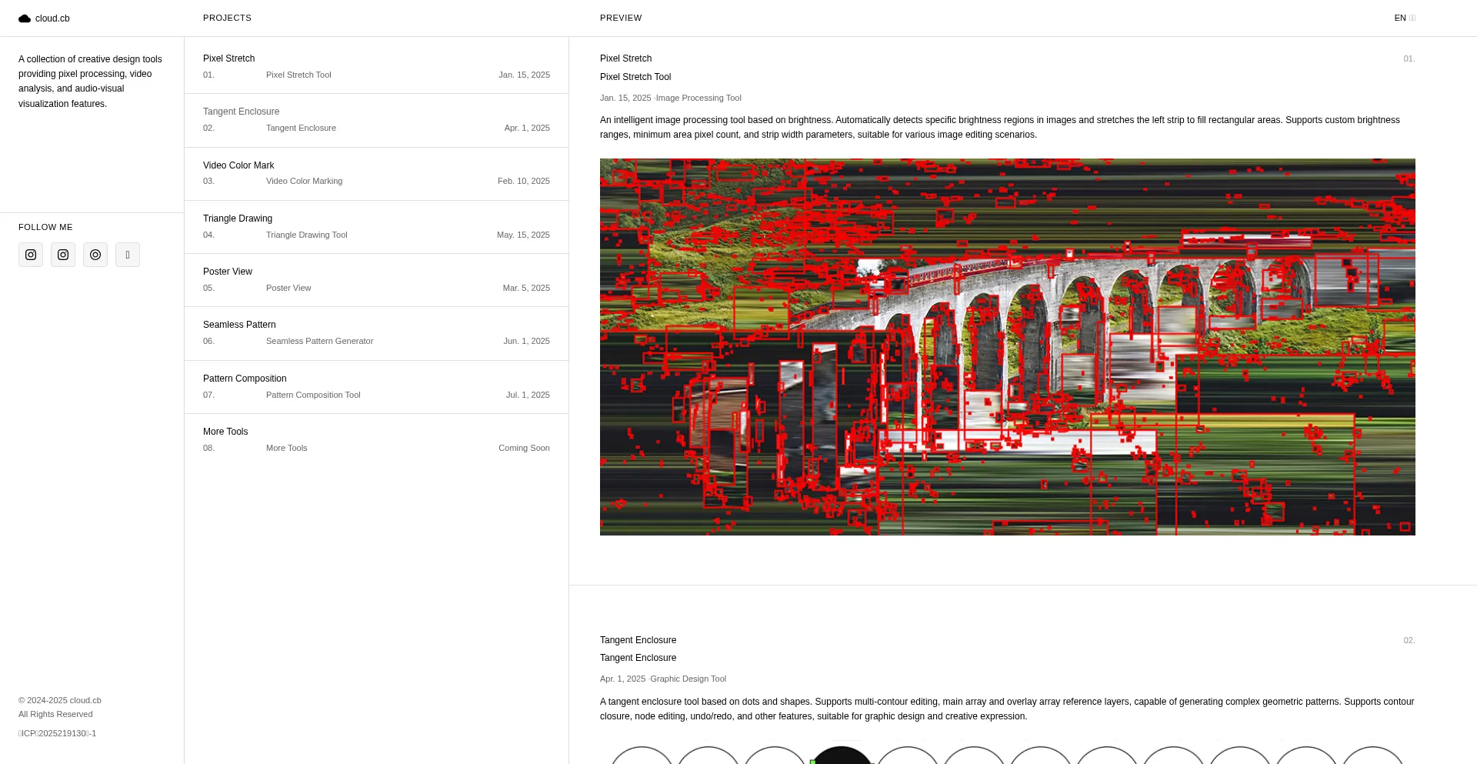1477x764 pixels.
Task: Click the More Tools Coming Soon entry
Action: pos(376,439)
